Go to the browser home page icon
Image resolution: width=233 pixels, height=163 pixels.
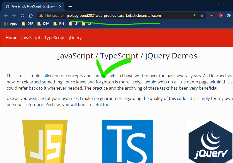point(31,15)
